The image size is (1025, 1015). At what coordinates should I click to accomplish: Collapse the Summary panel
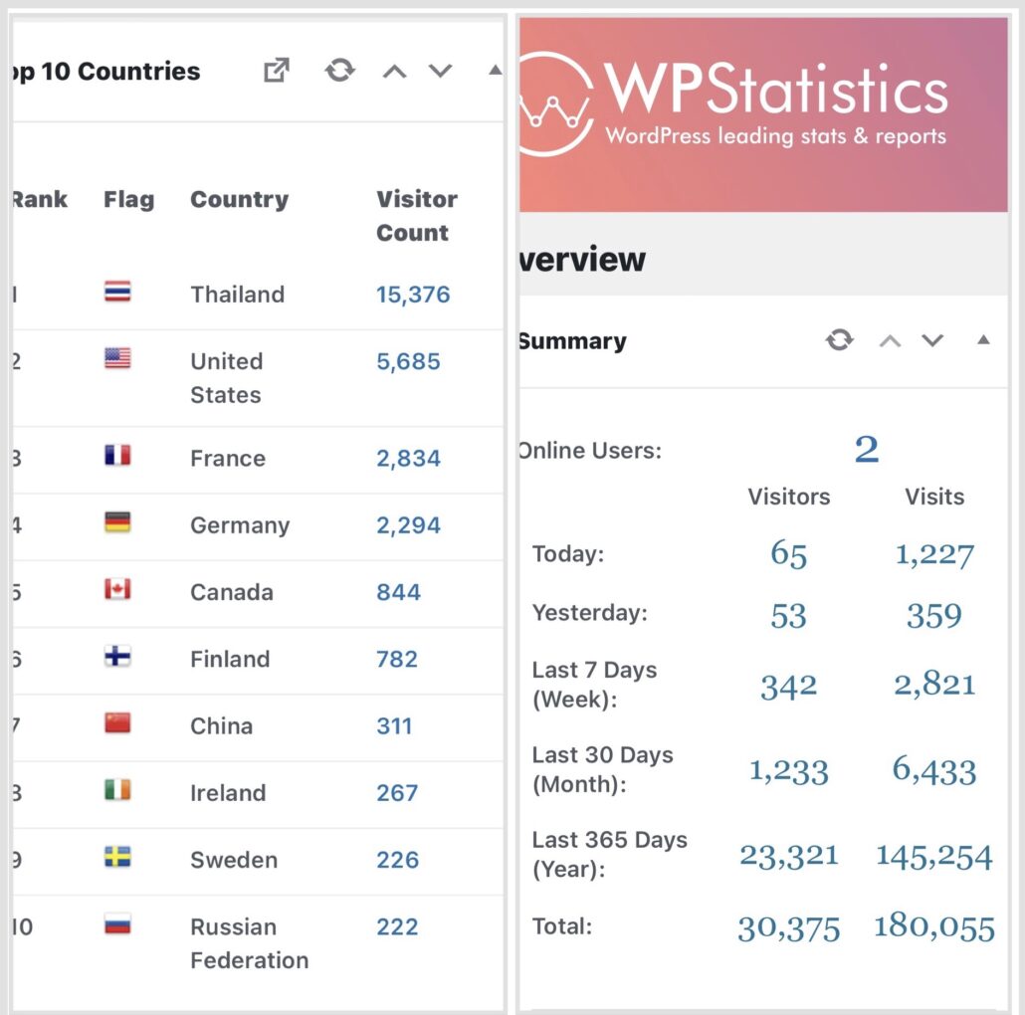pyautogui.click(x=983, y=340)
